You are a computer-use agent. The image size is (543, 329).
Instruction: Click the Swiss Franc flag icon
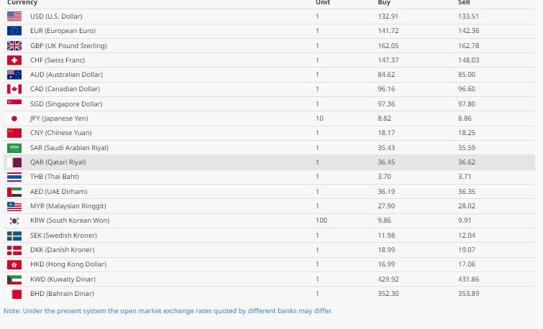pyautogui.click(x=14, y=60)
